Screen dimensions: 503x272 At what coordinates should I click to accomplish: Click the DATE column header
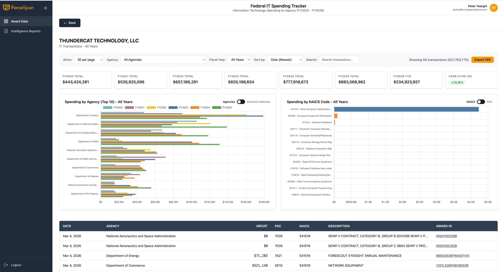click(67, 226)
